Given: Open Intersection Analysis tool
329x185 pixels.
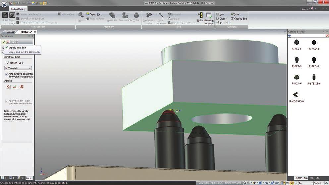Looking at the screenshot, I should coord(29,14).
